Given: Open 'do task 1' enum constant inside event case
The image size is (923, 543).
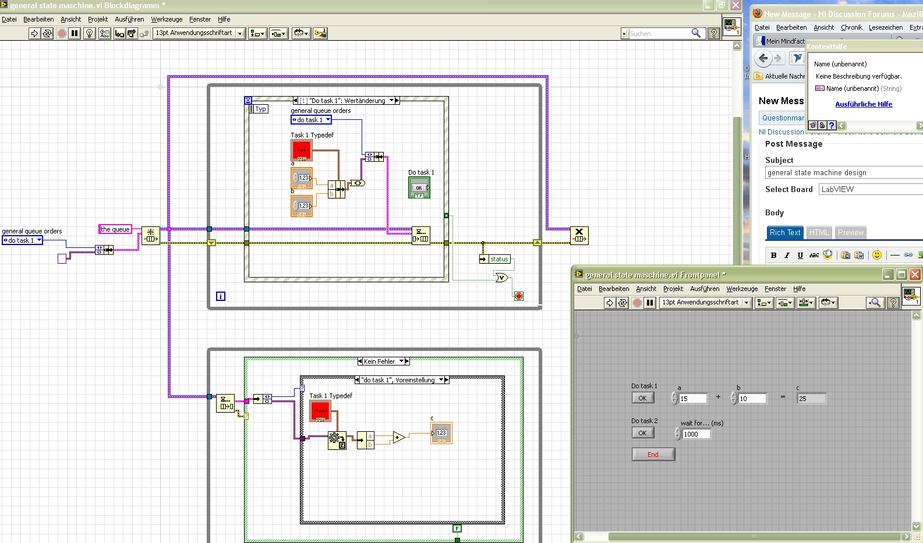Looking at the screenshot, I should tap(311, 120).
